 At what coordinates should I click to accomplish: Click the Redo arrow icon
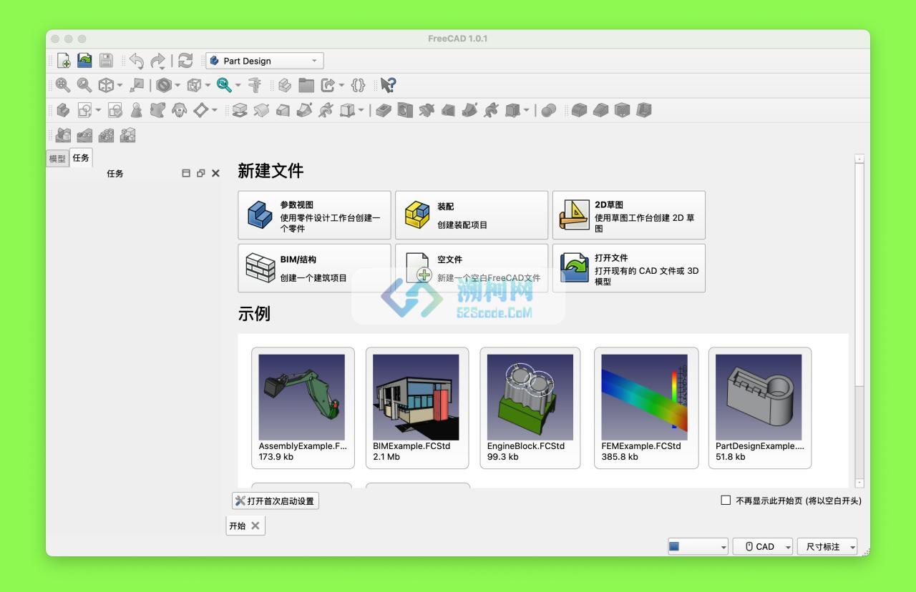click(x=157, y=61)
